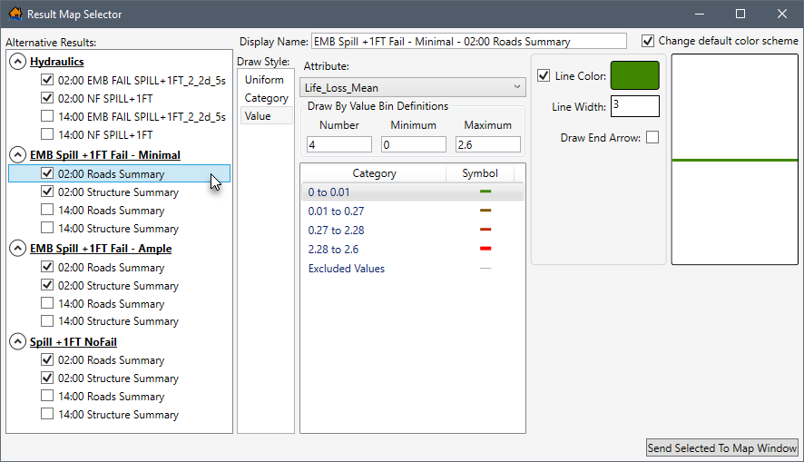Screen dimensions: 804x462
Task: Click gray symbol for Excluded Values
Action: (x=485, y=268)
